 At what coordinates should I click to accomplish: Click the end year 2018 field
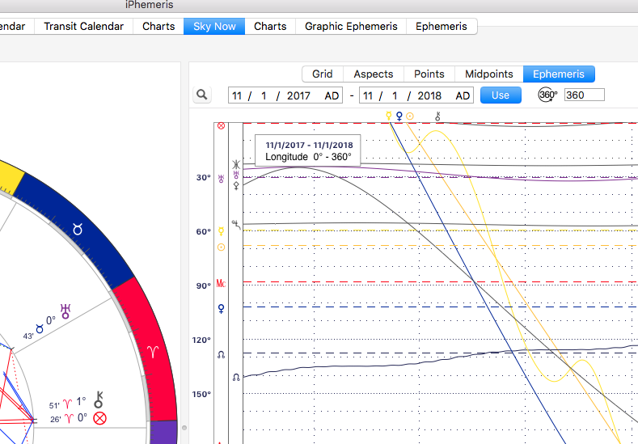(x=429, y=95)
